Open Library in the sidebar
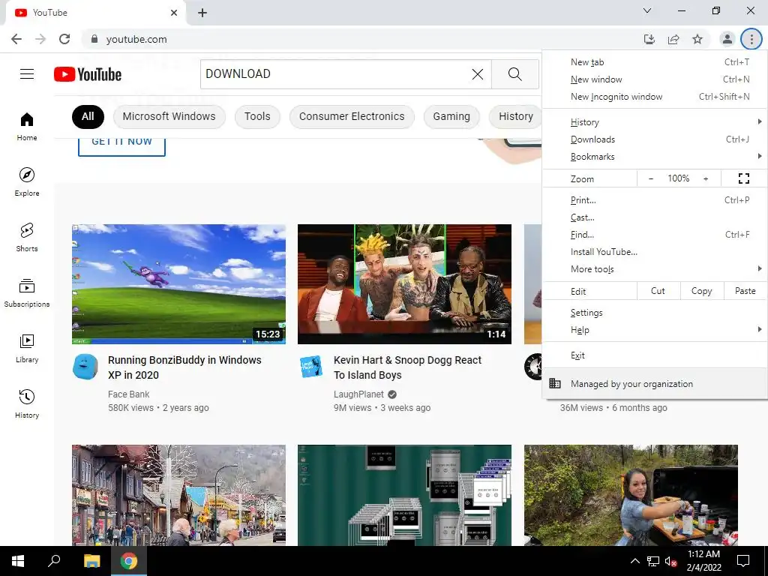Image resolution: width=768 pixels, height=576 pixels. coord(27,348)
